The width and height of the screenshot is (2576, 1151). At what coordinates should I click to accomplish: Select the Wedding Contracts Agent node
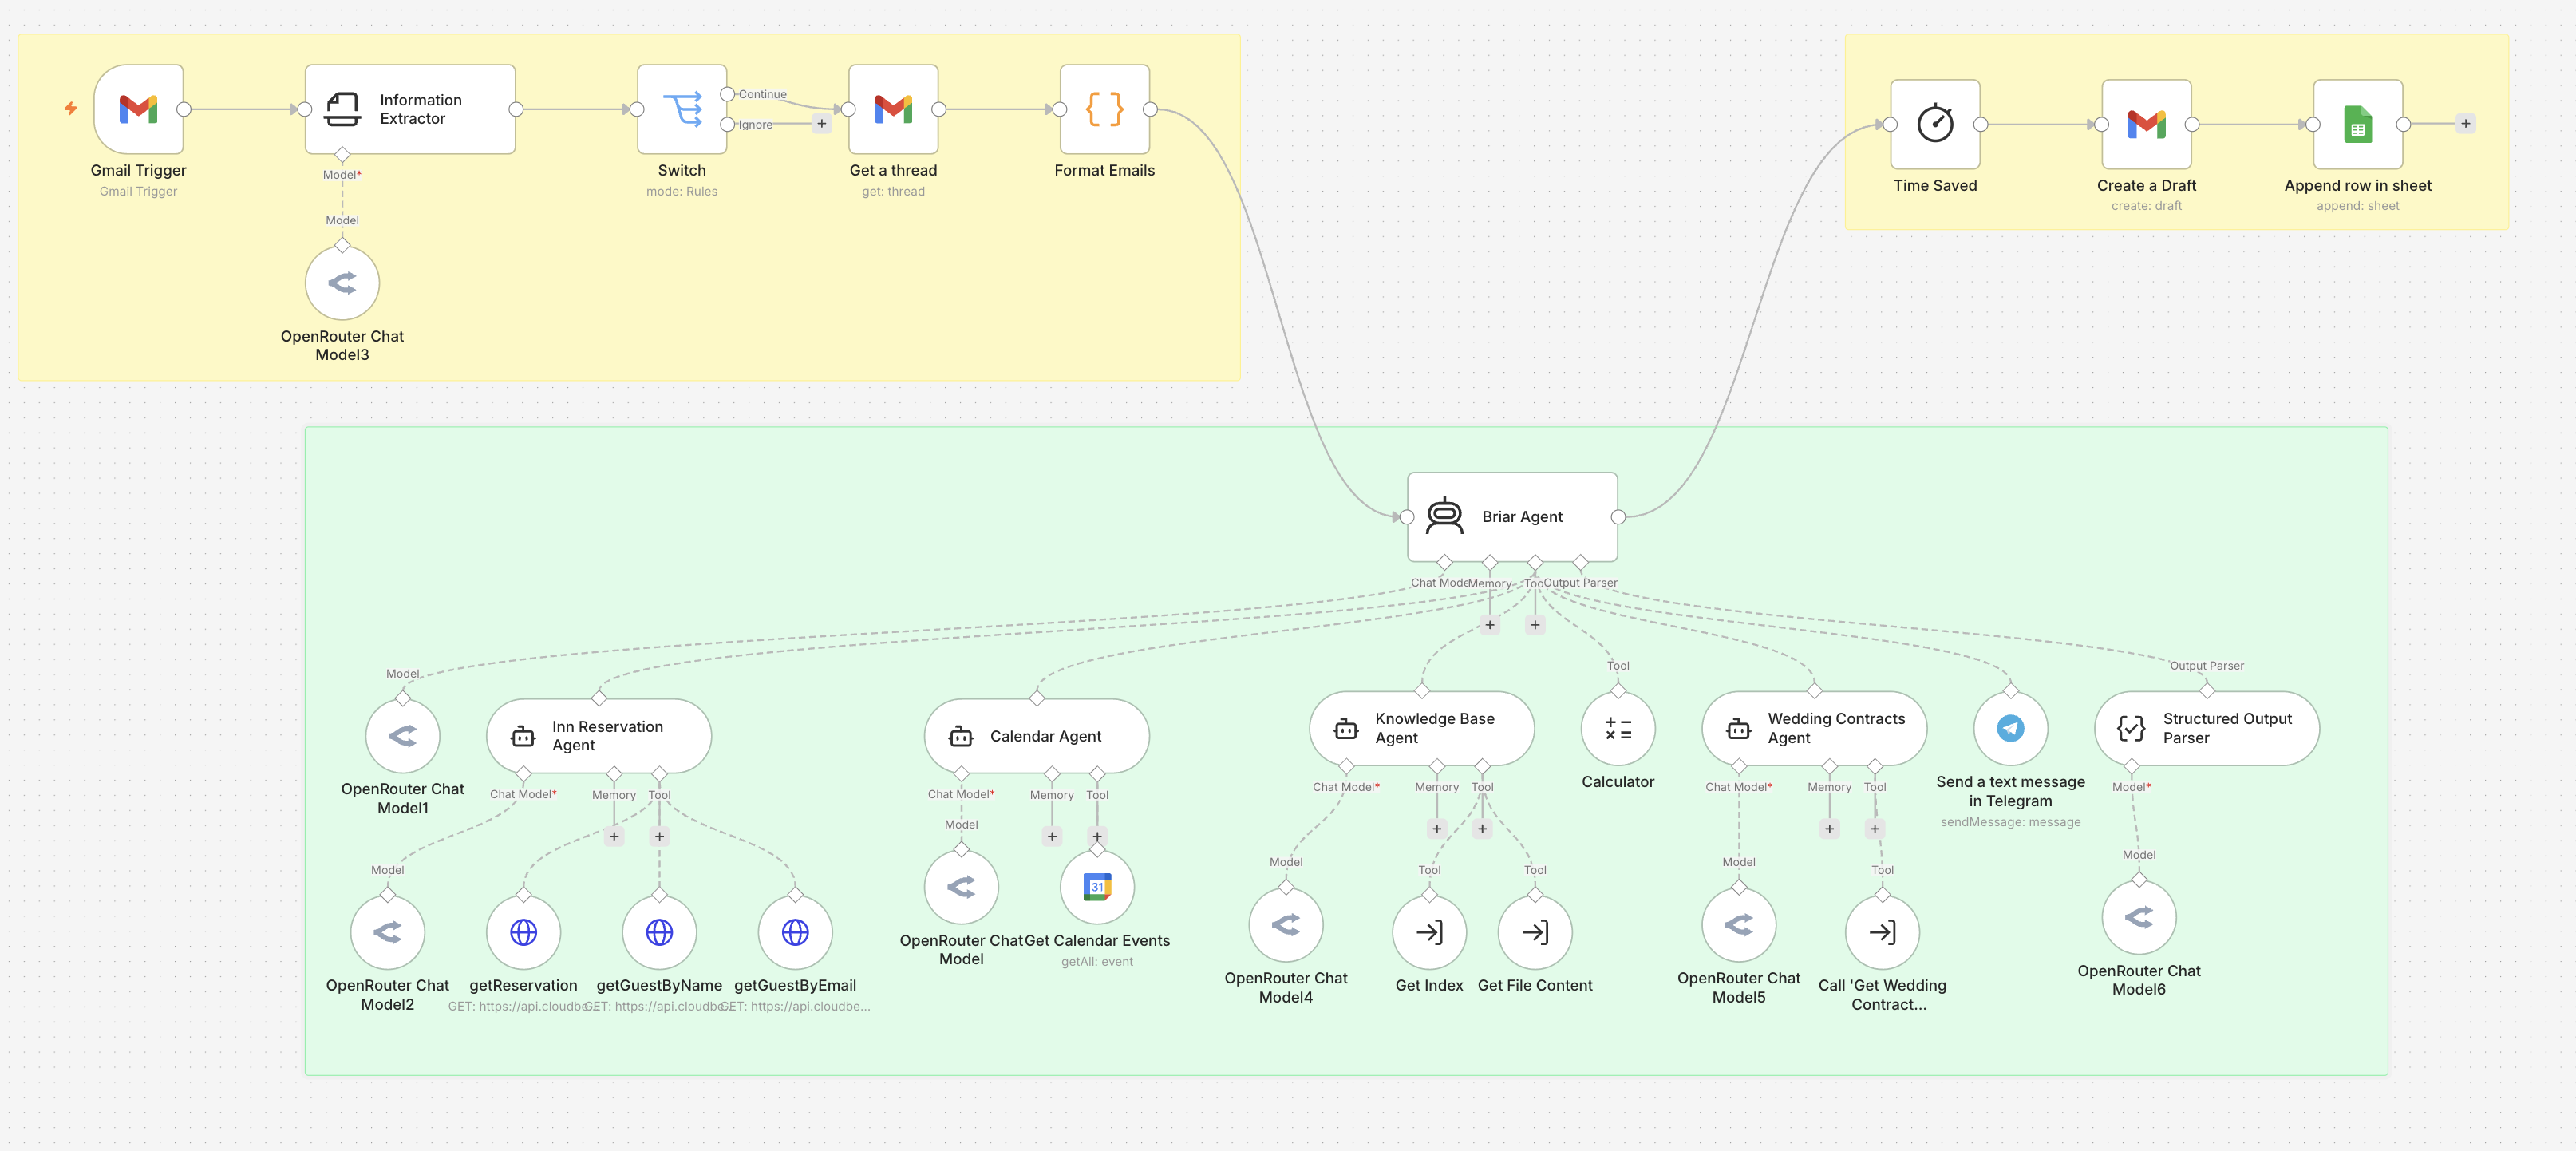coord(1814,728)
